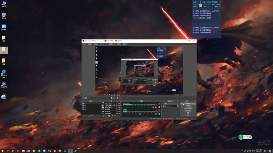Image resolution: width=273 pixels, height=153 pixels.
Task: Open the Recycle Bin desktop icon
Action: click(x=4, y=16)
